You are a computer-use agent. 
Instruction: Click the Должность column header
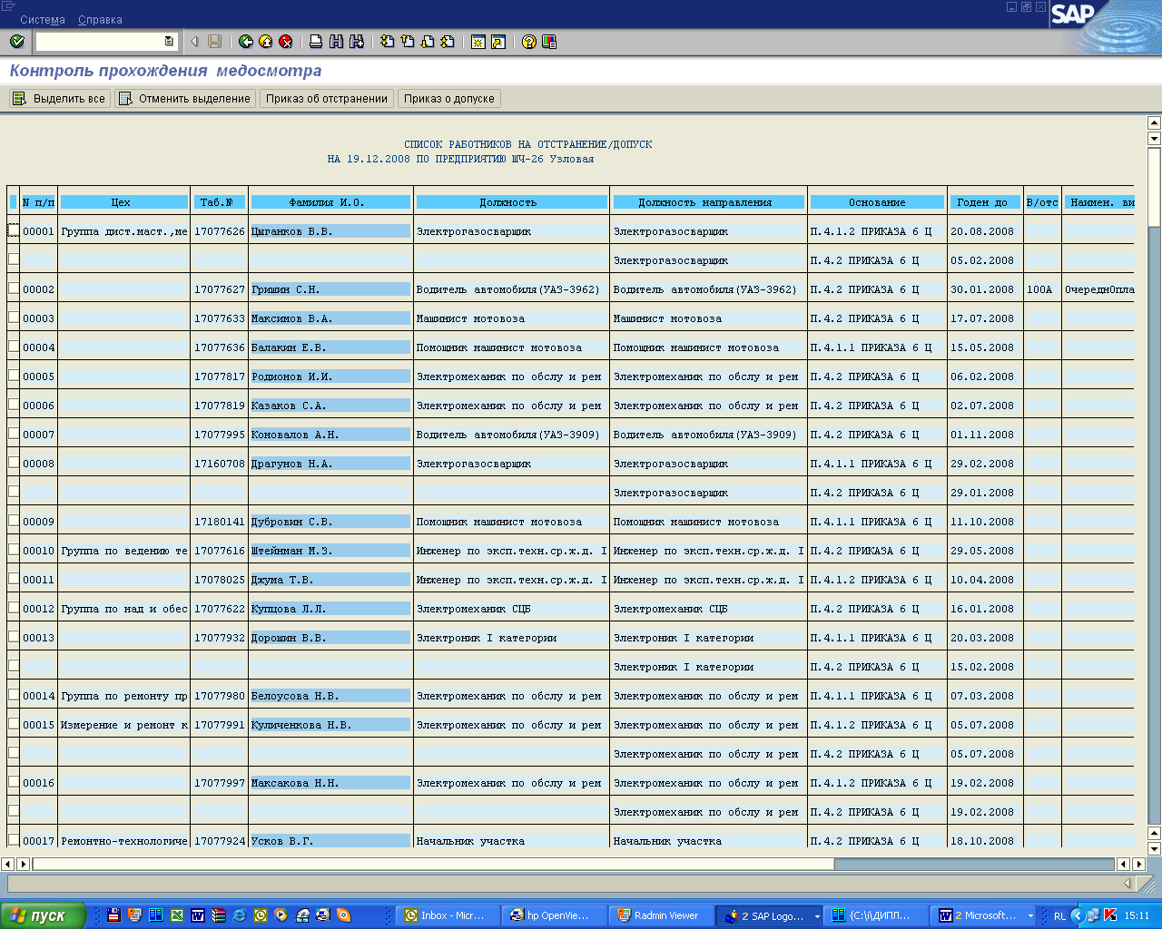coord(511,202)
